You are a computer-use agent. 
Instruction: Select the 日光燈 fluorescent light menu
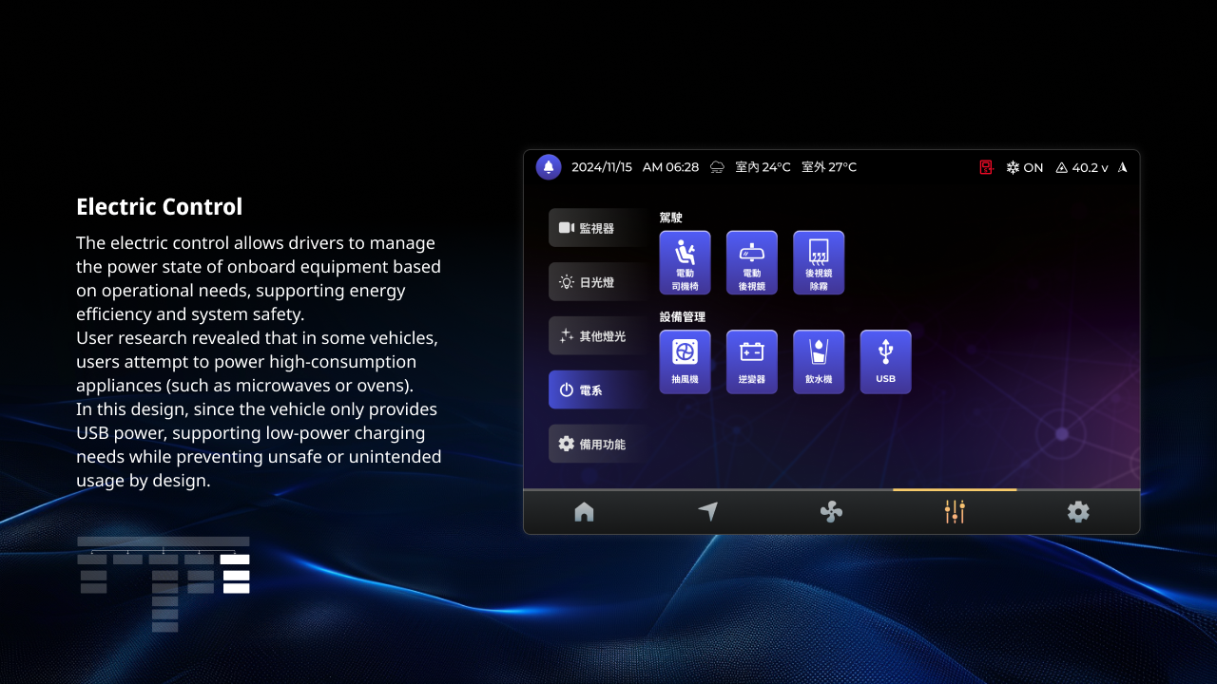(x=597, y=282)
